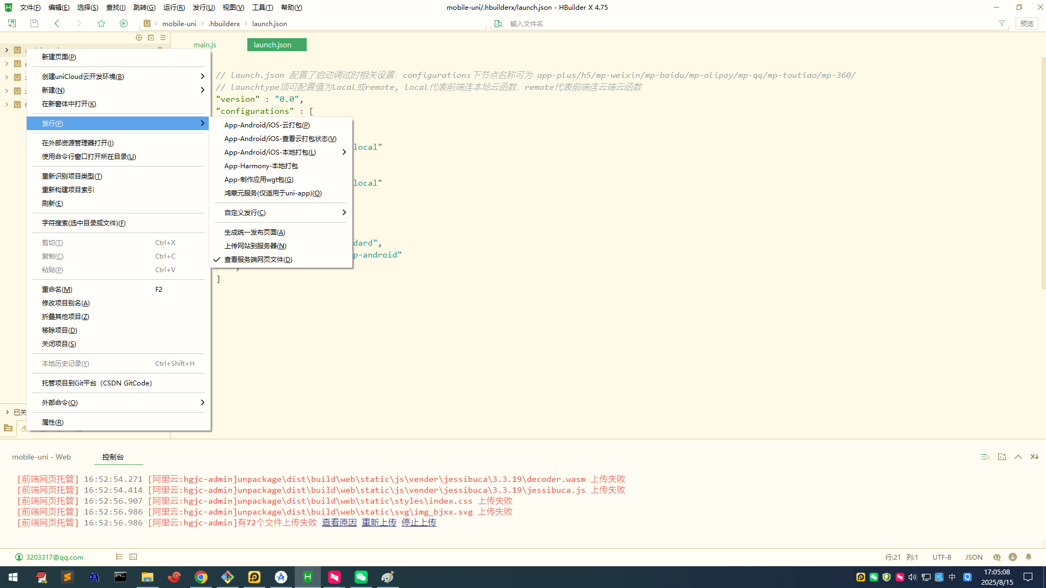Select the mobile-uni - Web console tab
This screenshot has height=588, width=1046.
tap(41, 457)
